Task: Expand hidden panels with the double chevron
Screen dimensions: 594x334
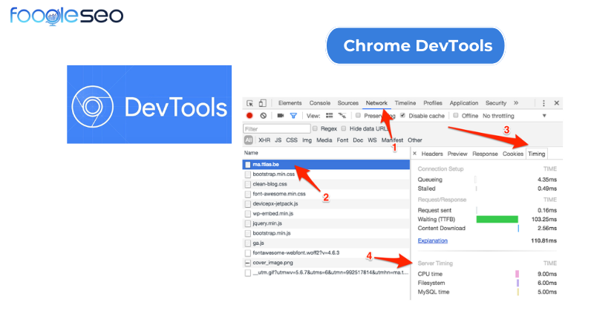Action: tap(516, 103)
